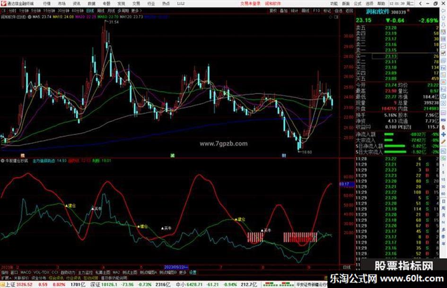The image size is (447, 288).
Task: Click the 画线 toolbar button
Action: 305,10
